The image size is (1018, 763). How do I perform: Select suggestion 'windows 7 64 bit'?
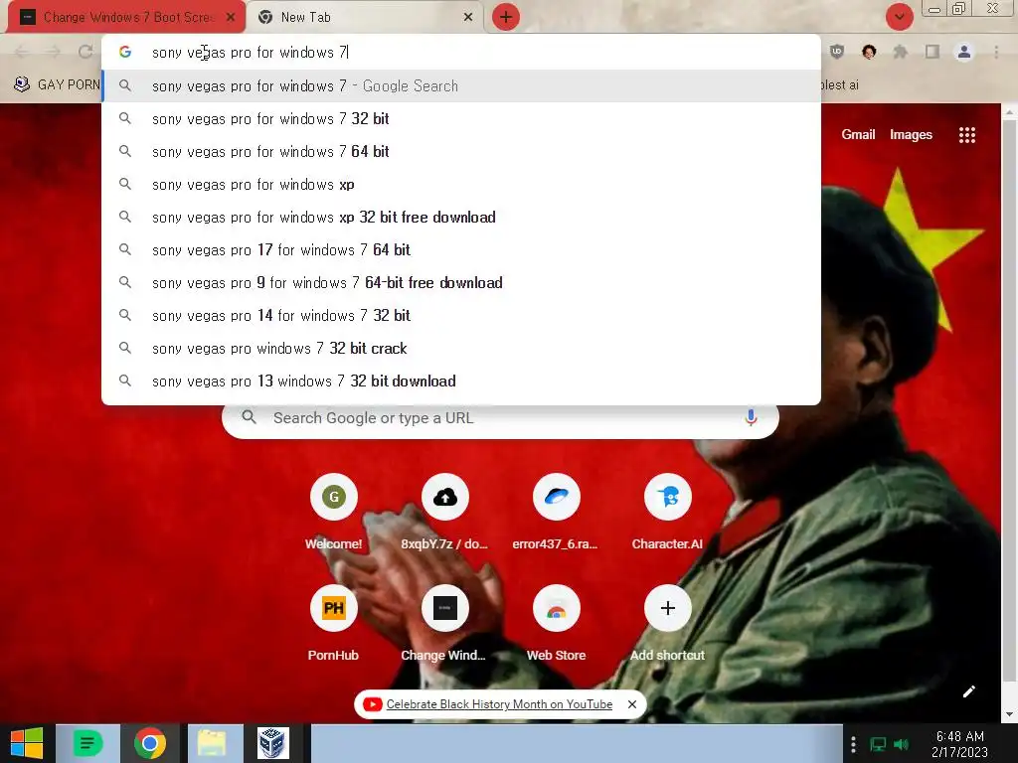point(461,151)
